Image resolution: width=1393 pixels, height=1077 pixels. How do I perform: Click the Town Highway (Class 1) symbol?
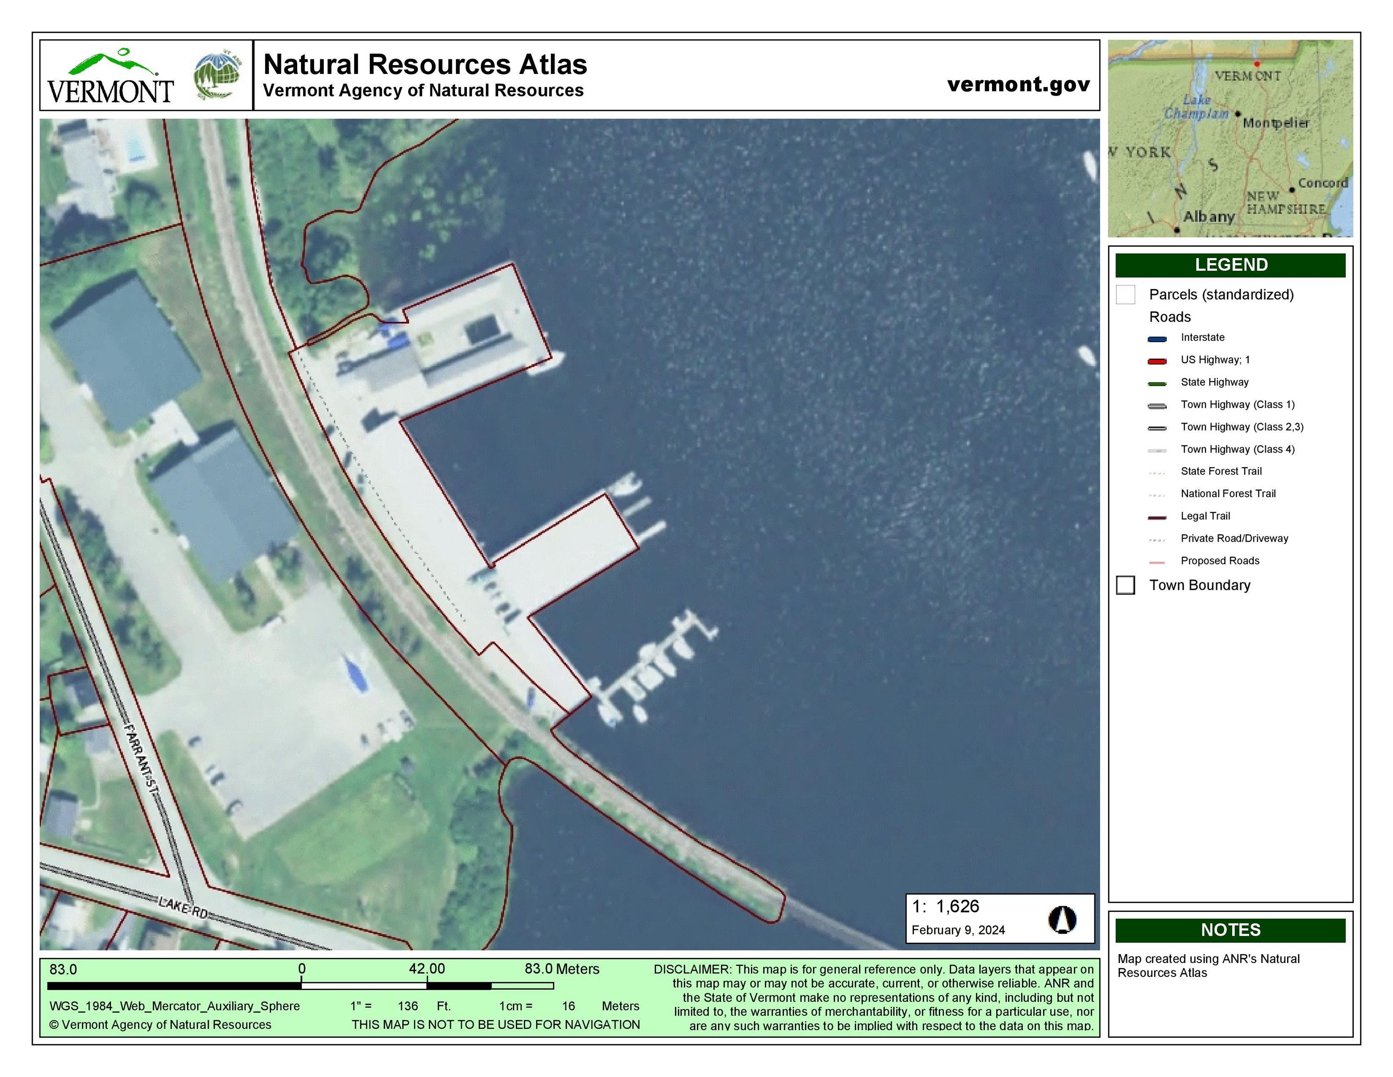pyautogui.click(x=1157, y=406)
